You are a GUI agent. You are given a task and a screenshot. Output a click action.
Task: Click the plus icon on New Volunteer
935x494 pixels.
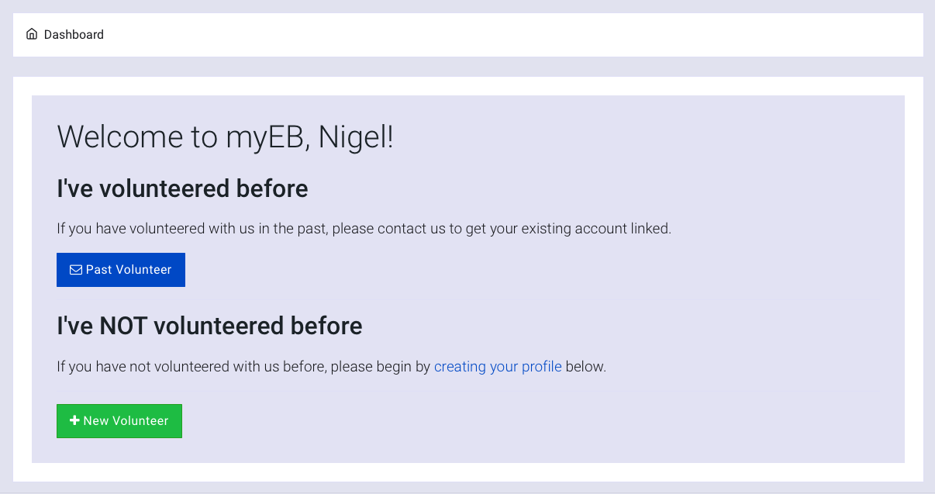point(74,420)
